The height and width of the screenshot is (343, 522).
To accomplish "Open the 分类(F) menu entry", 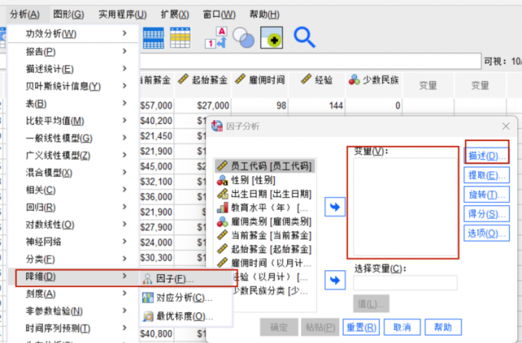I will (73, 259).
